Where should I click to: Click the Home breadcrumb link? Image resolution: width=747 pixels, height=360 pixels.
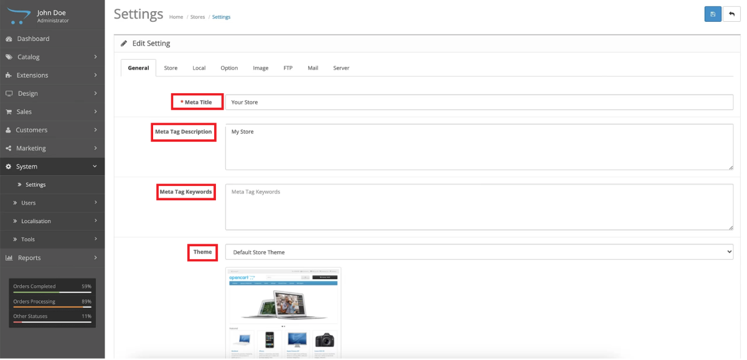click(176, 17)
